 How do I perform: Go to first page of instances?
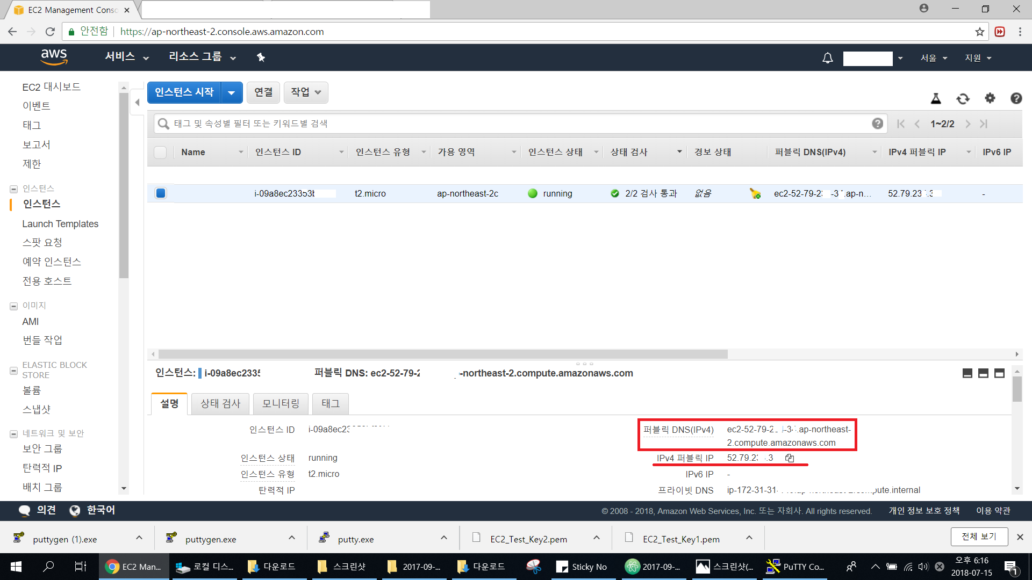901,124
